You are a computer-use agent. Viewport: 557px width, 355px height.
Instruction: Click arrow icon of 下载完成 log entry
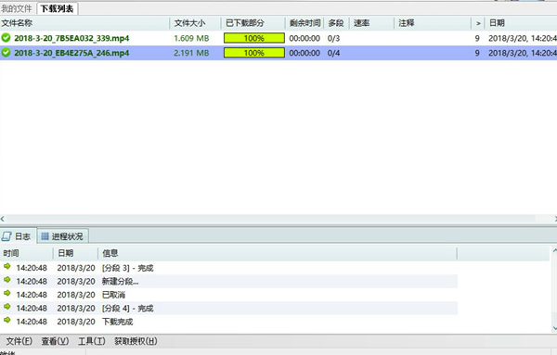point(6,321)
